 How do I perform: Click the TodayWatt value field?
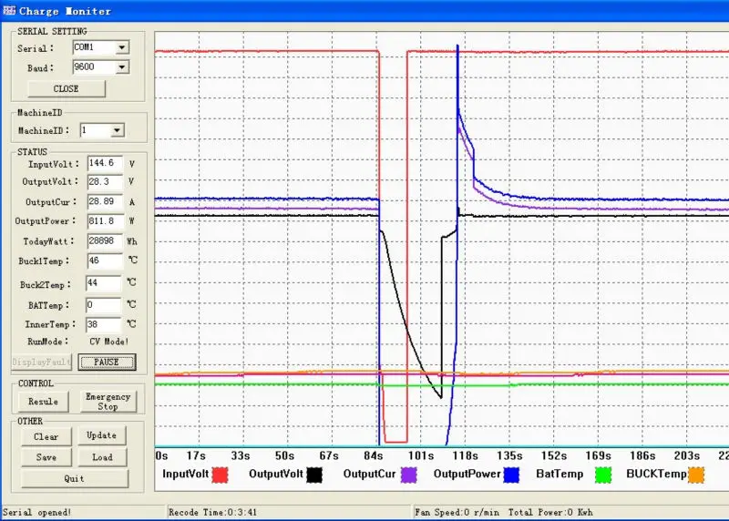[105, 241]
